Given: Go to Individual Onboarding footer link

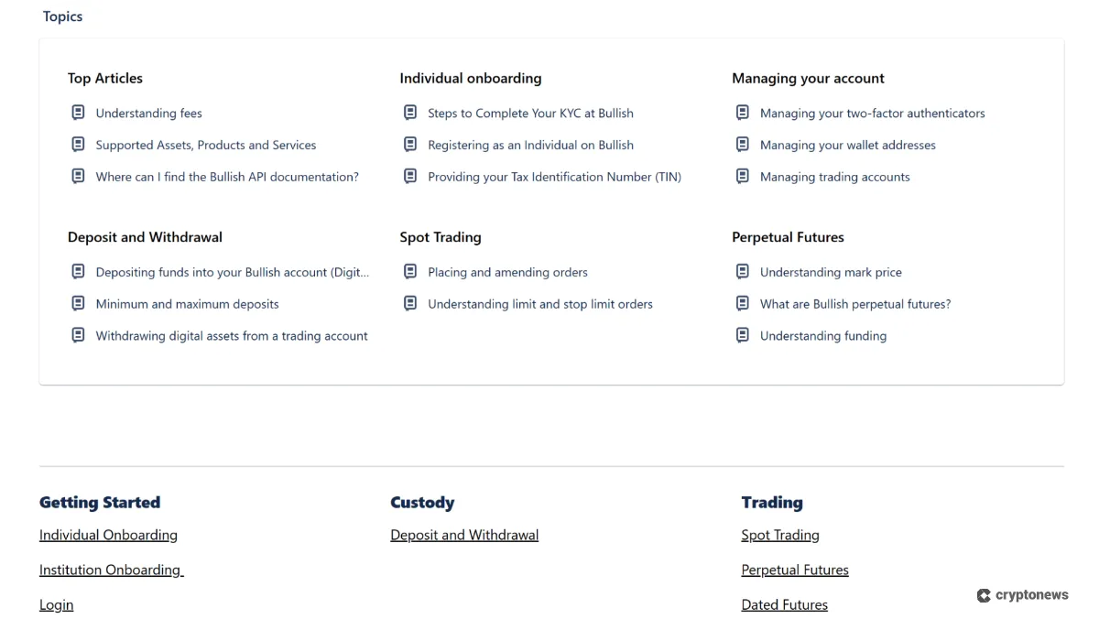Looking at the screenshot, I should [109, 536].
